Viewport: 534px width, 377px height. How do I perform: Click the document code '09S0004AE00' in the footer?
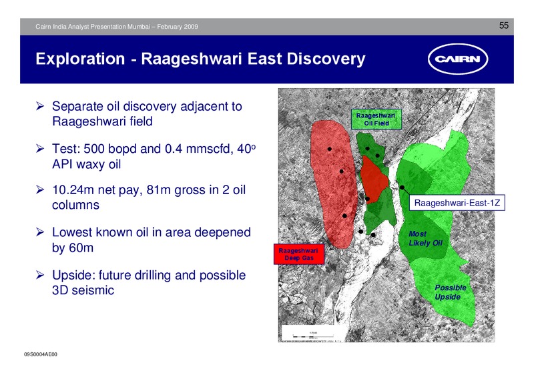[41, 354]
